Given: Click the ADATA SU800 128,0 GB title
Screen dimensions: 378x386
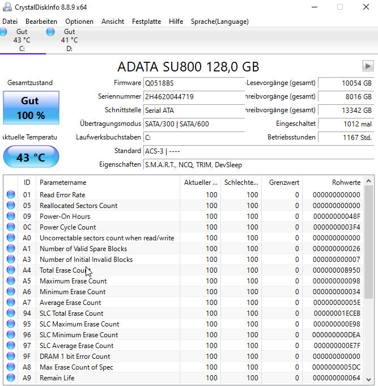Looking at the screenshot, I should point(188,67).
